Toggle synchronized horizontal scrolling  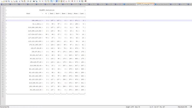(x=48, y=1)
